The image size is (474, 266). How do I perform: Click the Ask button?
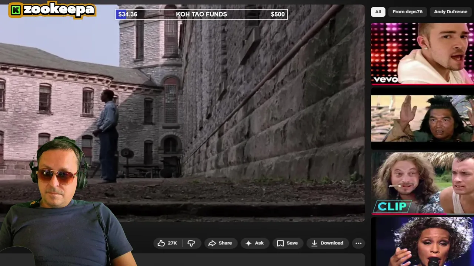[255, 243]
